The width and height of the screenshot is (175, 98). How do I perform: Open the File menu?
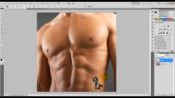click(5, 4)
